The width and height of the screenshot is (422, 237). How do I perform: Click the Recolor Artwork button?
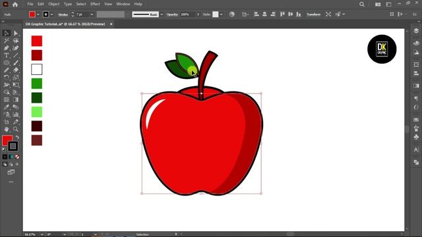coord(231,14)
